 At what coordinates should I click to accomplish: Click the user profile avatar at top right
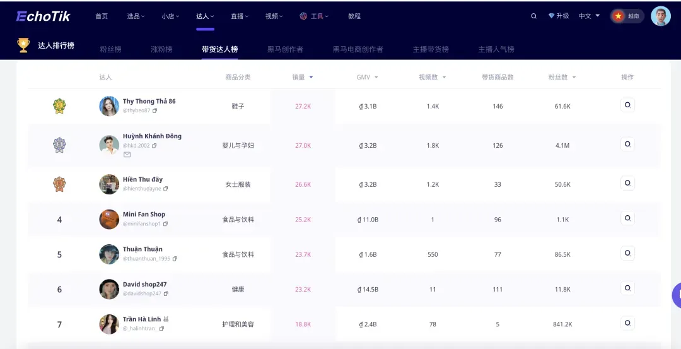(660, 16)
